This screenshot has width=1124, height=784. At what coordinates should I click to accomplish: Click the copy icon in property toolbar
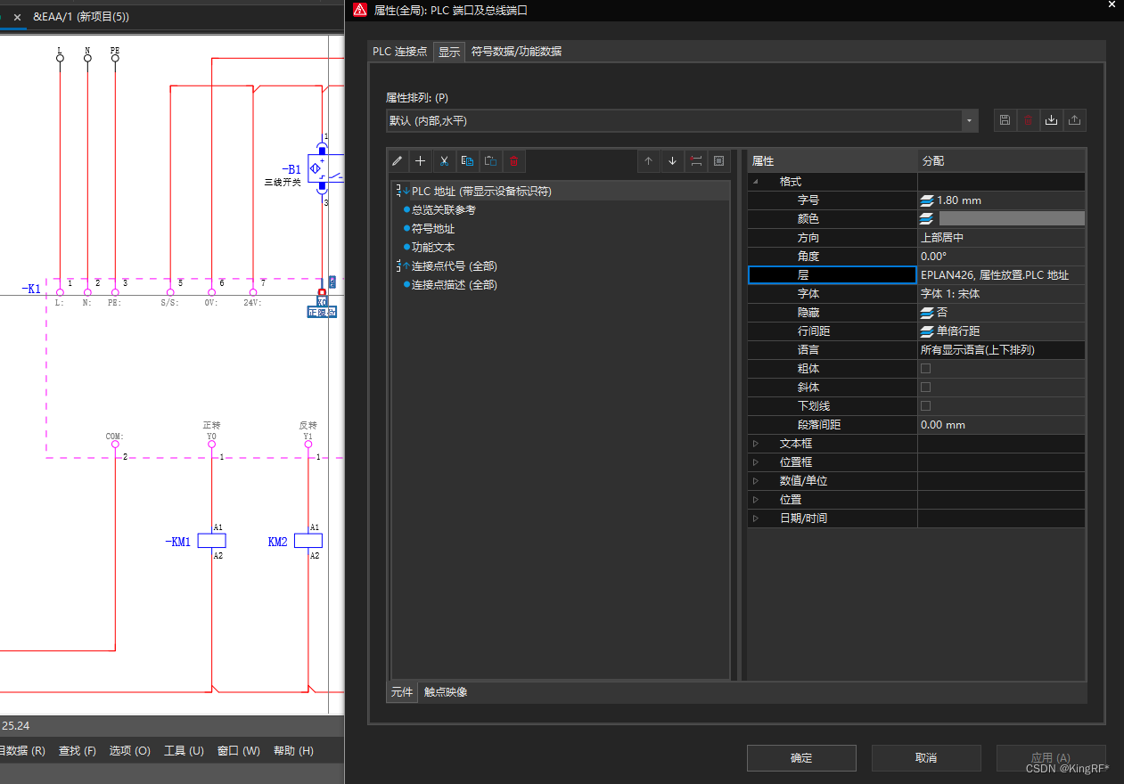pyautogui.click(x=467, y=161)
